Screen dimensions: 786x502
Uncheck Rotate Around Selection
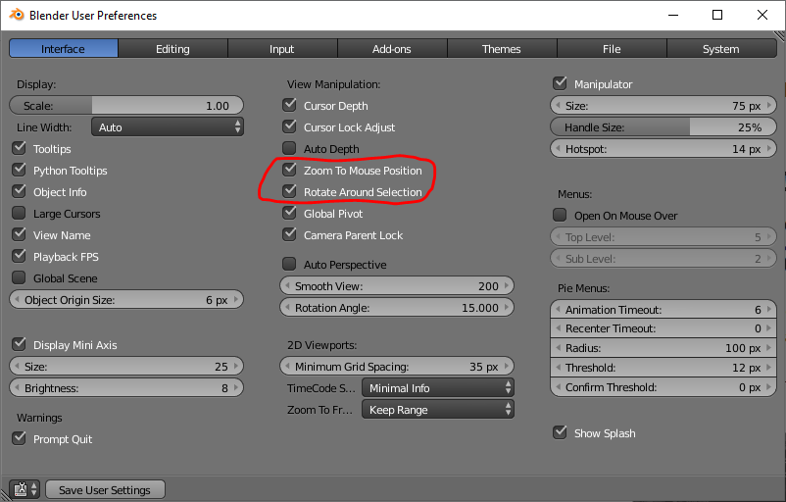(x=289, y=191)
